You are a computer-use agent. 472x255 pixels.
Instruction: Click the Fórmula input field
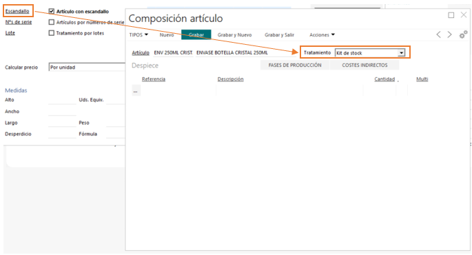click(116, 134)
